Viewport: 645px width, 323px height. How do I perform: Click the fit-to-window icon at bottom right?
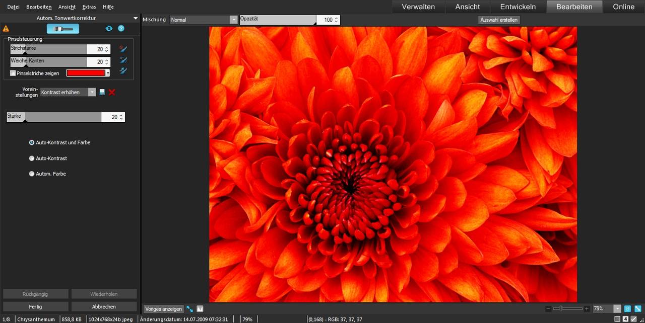click(638, 308)
